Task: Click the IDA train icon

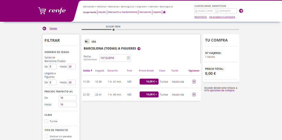Action: pyautogui.click(x=87, y=41)
